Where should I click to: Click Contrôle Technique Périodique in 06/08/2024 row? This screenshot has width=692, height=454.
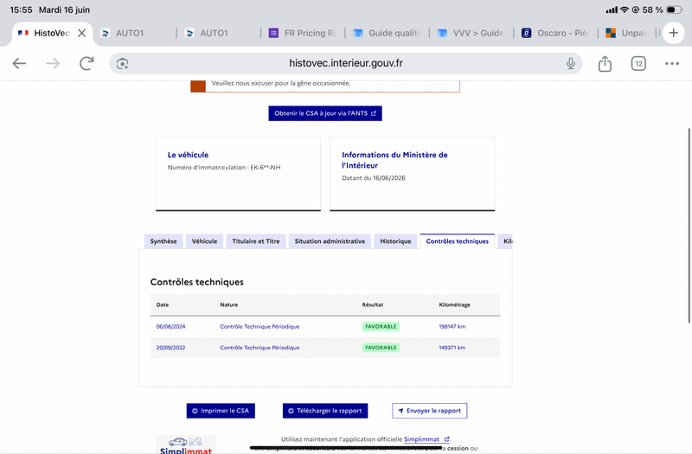259,327
